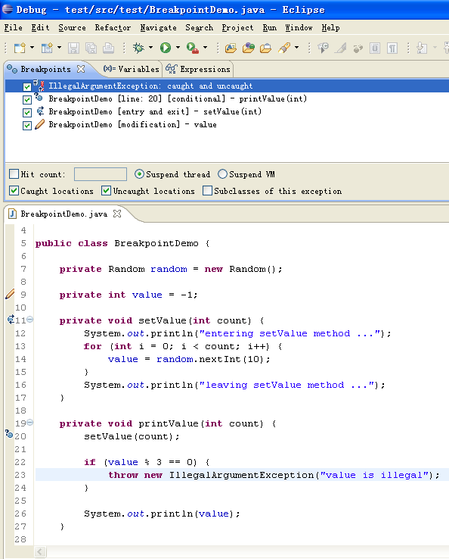
Task: Click the conditional breakpoint marker on line 20
Action: click(9, 434)
